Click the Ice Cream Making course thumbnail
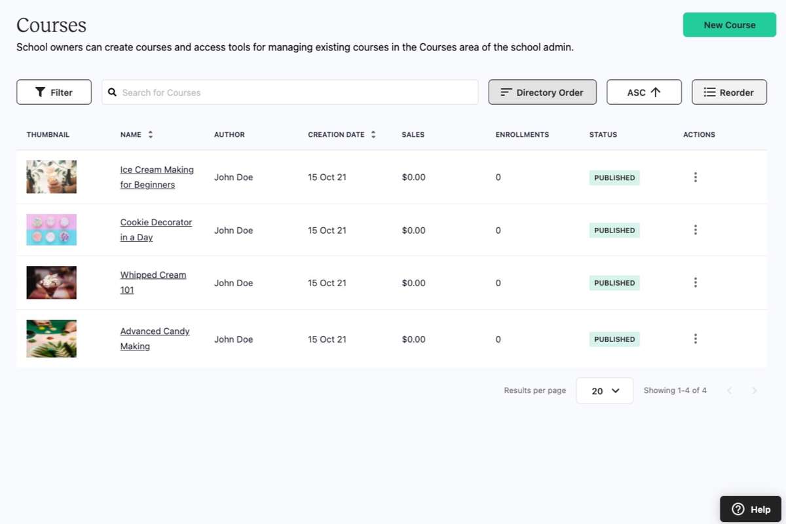786x524 pixels. pyautogui.click(x=51, y=177)
